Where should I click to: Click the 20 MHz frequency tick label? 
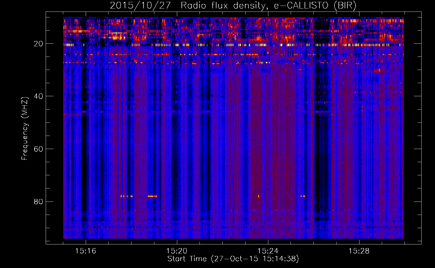[x=39, y=44]
